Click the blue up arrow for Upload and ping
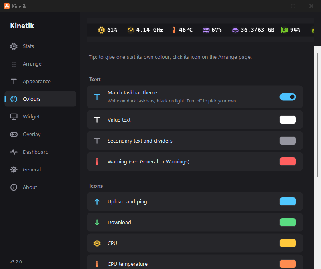 97,202
